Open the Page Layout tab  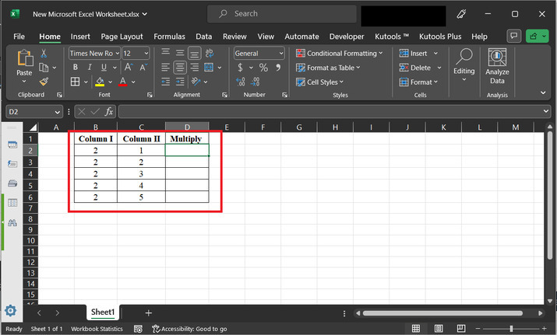tap(122, 37)
